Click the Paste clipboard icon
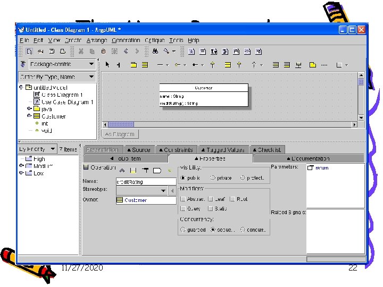 pyautogui.click(x=103, y=51)
